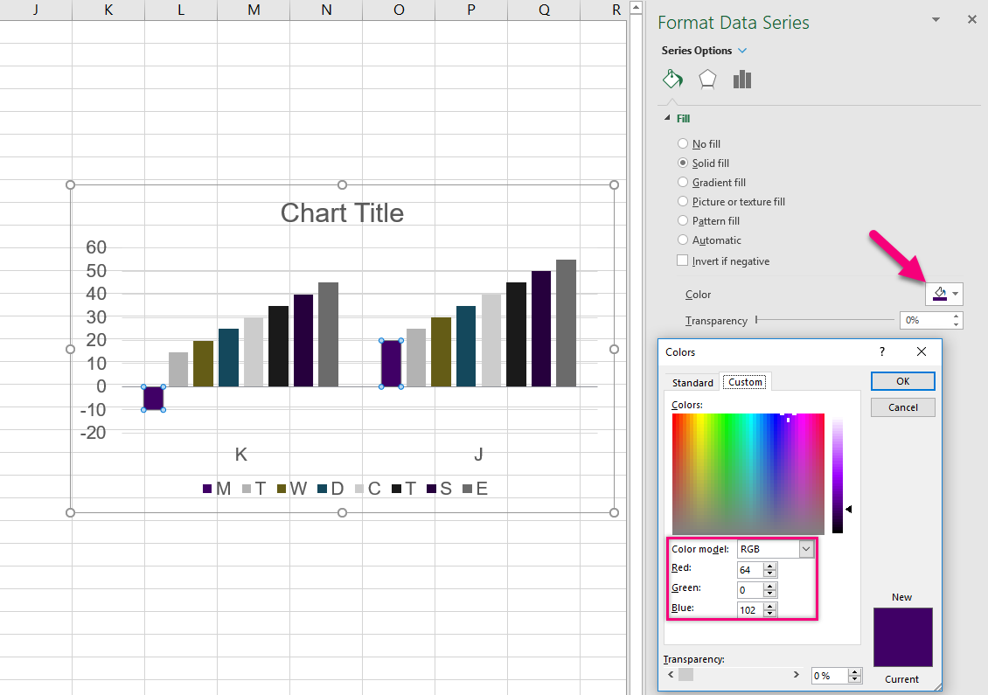
Task: Open the Fill & Line paint bucket tab
Action: pos(672,80)
